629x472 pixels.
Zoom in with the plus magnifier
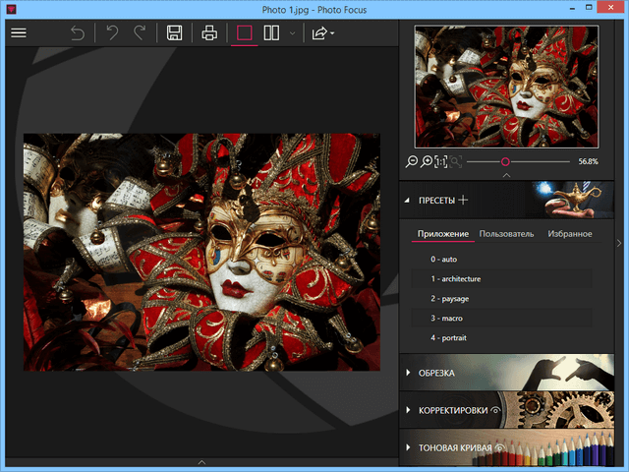427,161
